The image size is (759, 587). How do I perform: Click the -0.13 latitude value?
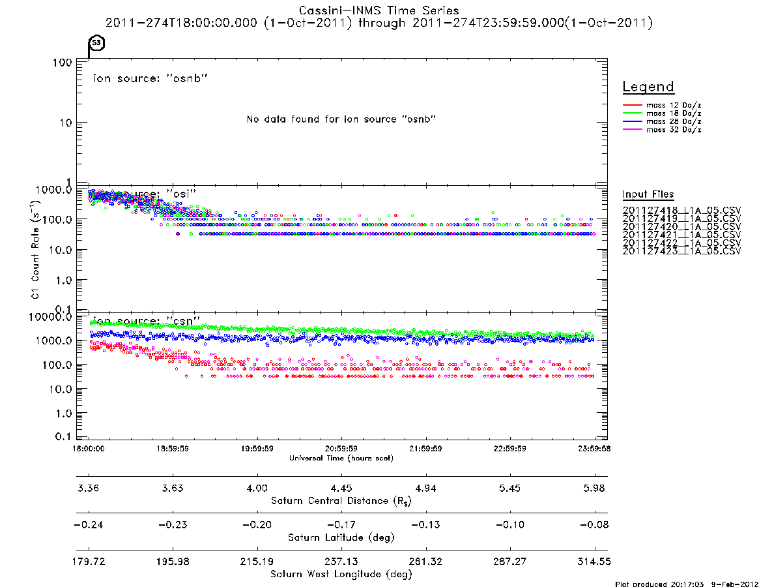(x=425, y=525)
